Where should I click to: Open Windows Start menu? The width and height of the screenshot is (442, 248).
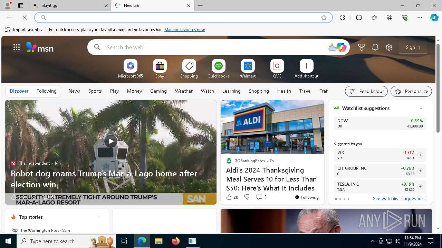click(x=8, y=241)
